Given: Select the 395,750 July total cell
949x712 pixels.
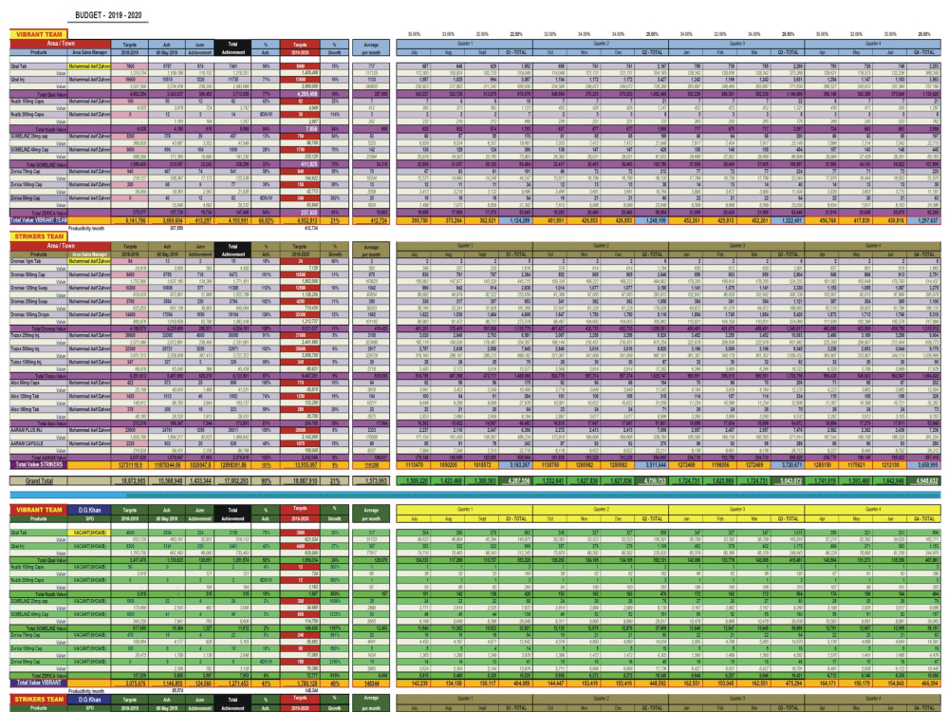Looking at the screenshot, I should (414, 220).
